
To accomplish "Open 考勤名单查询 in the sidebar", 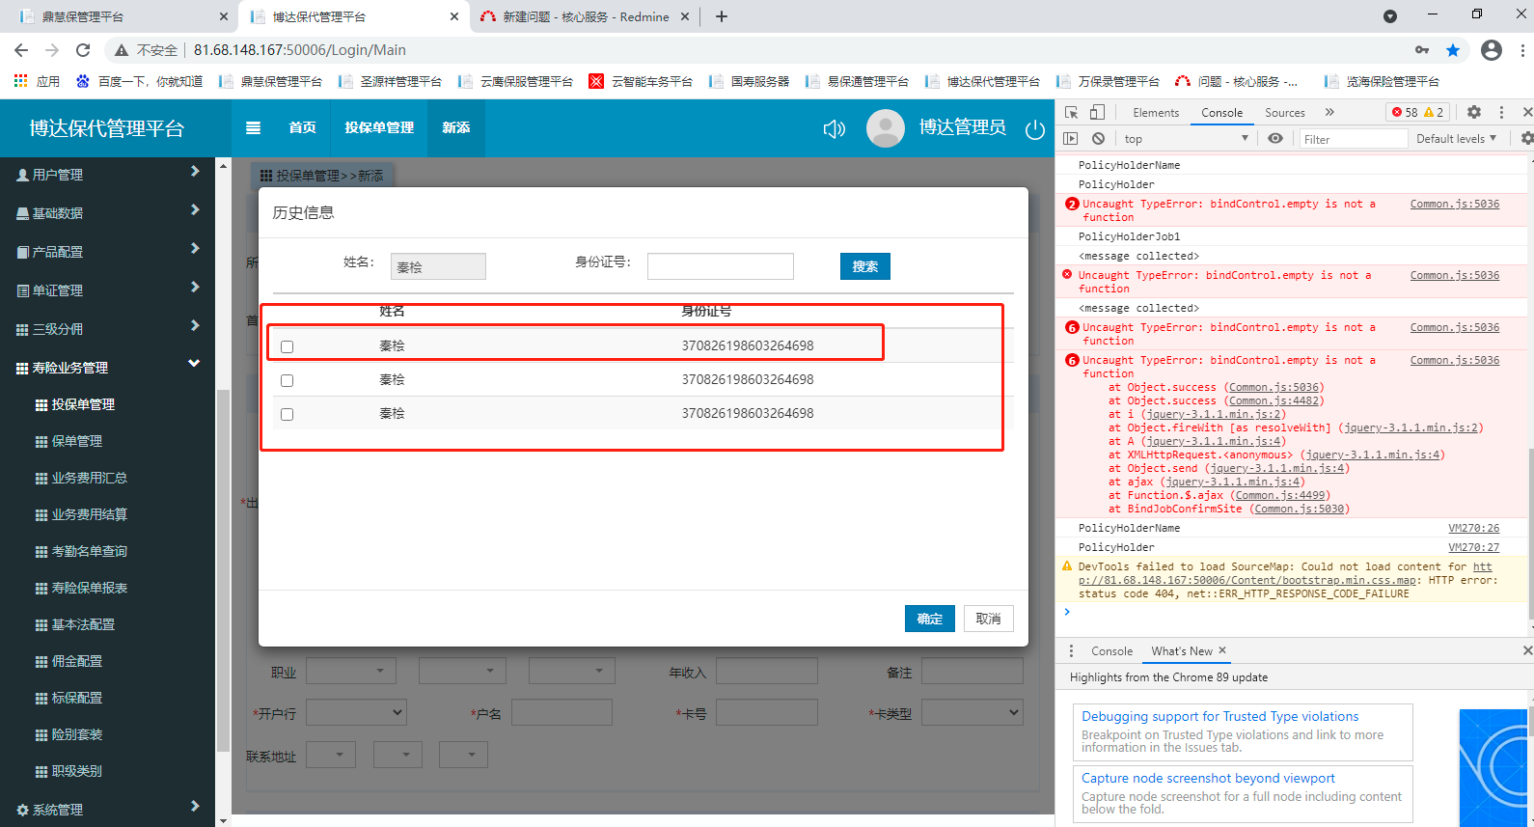I will 90,551.
